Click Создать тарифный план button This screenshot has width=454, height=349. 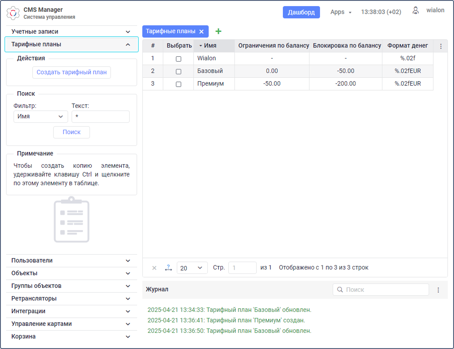pos(72,73)
